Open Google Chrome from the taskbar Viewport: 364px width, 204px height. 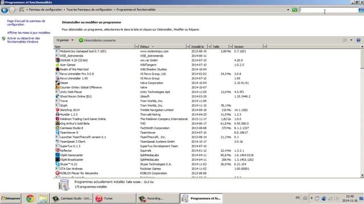point(30,198)
